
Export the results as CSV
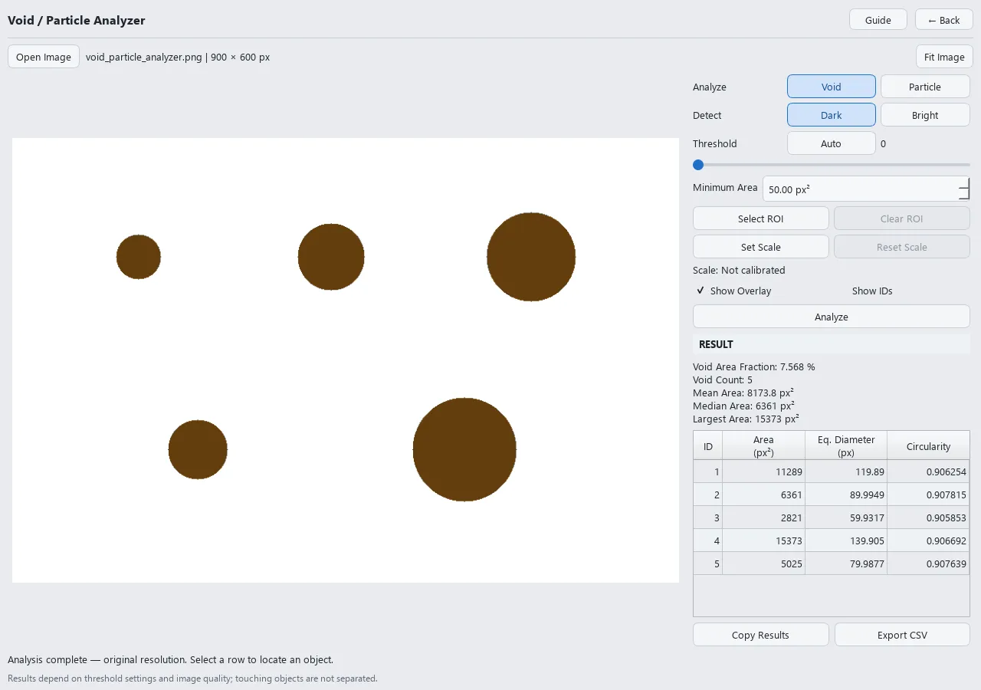click(902, 635)
